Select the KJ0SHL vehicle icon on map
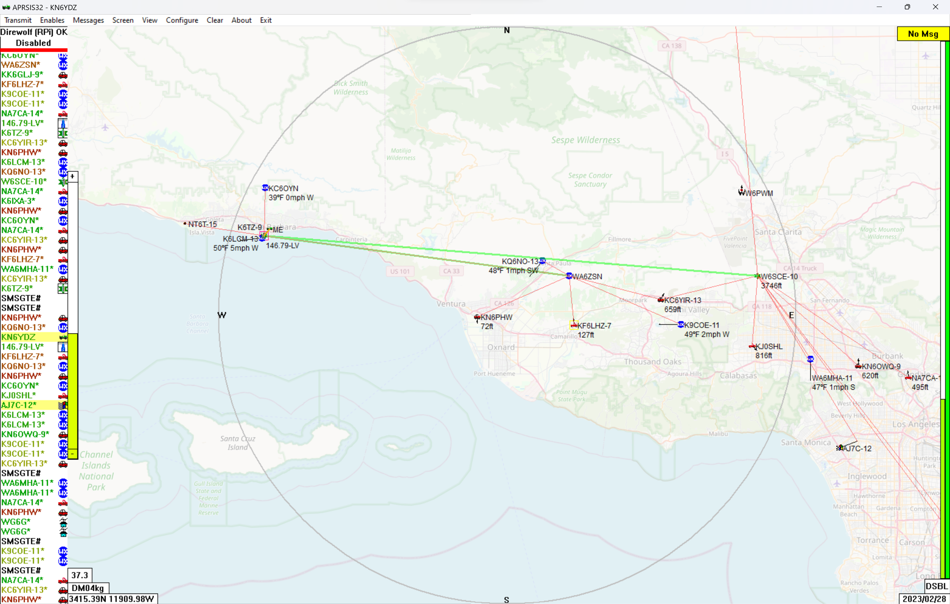The image size is (950, 604). point(752,346)
